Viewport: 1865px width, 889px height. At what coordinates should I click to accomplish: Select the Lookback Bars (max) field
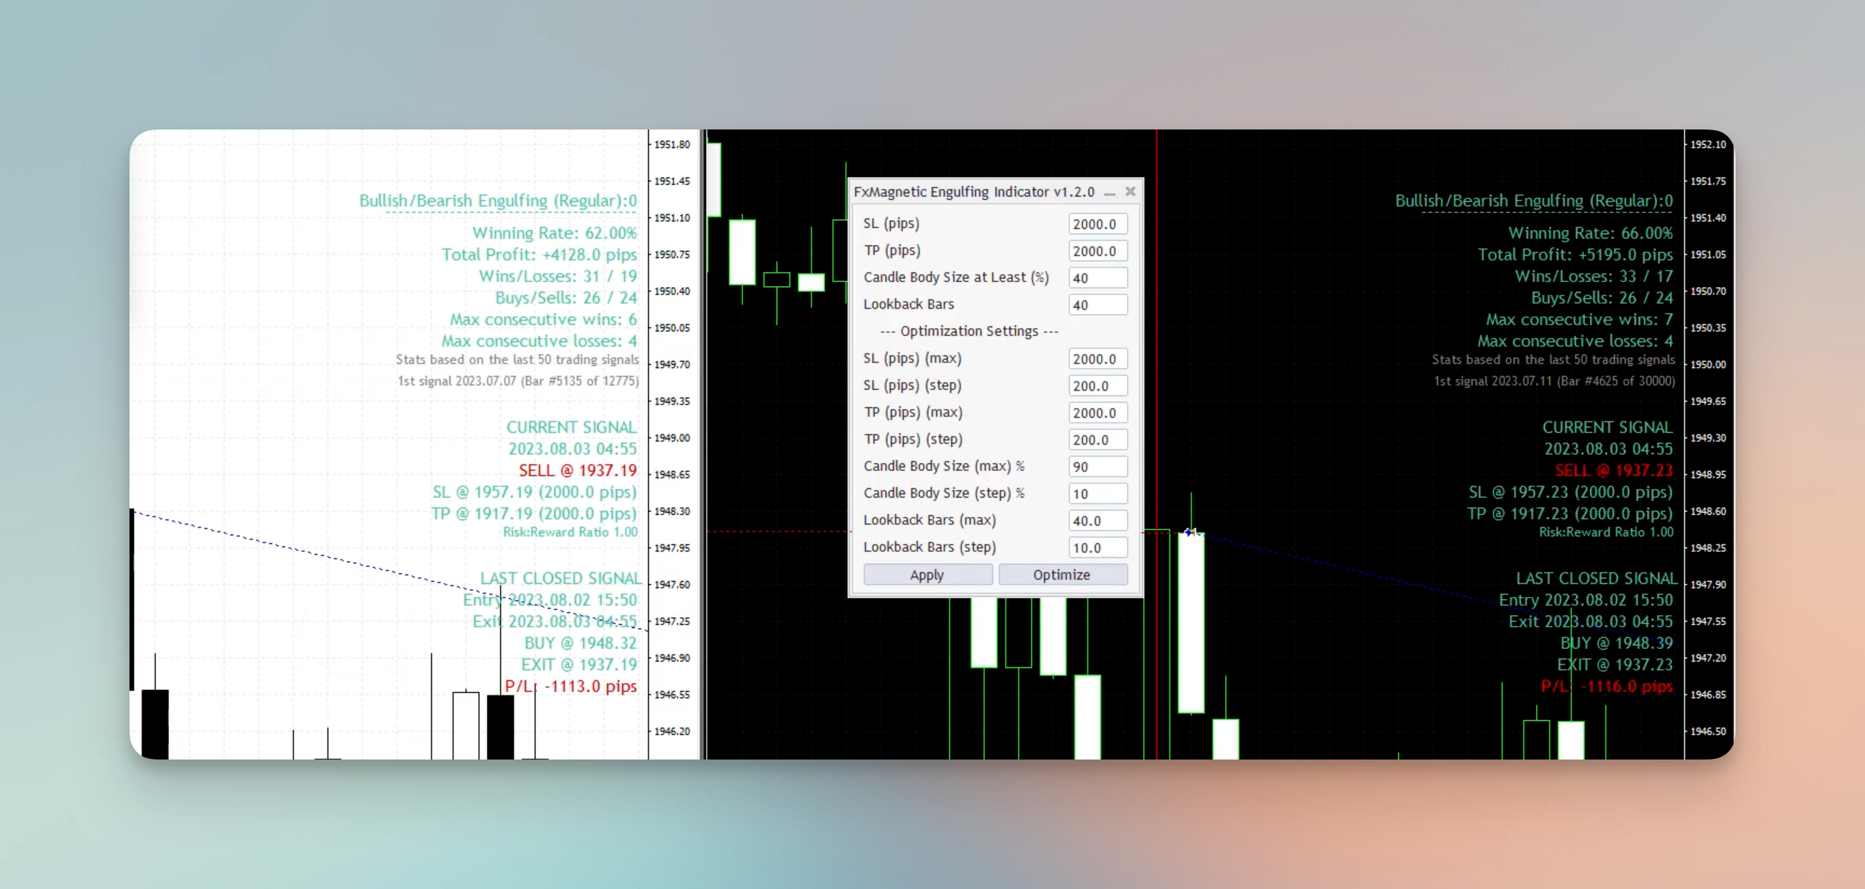pyautogui.click(x=1097, y=521)
